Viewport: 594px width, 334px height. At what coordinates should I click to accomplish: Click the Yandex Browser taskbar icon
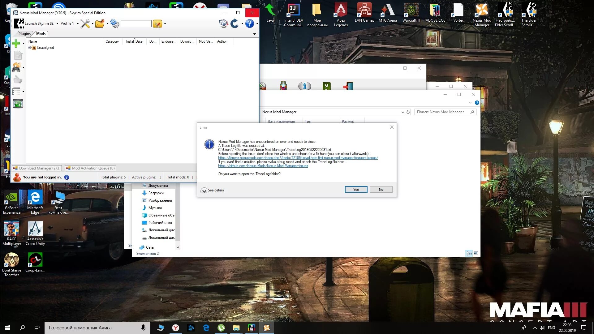(176, 328)
